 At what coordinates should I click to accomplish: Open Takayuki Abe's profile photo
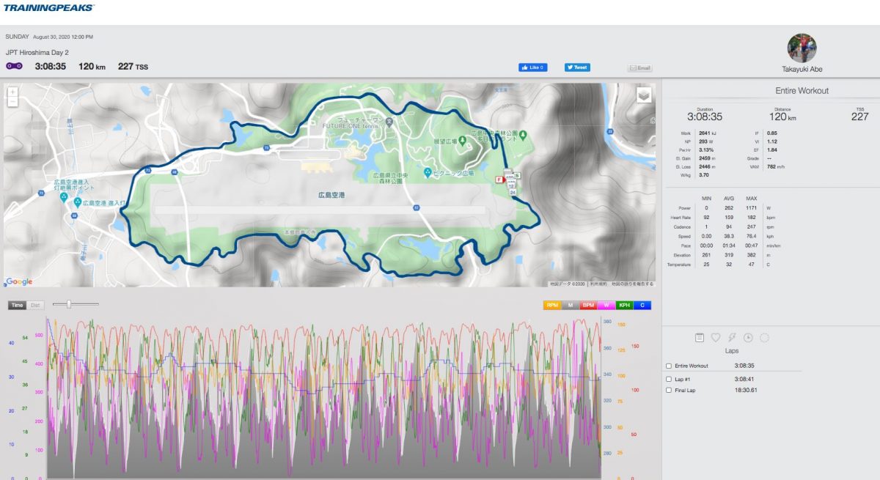tap(801, 47)
